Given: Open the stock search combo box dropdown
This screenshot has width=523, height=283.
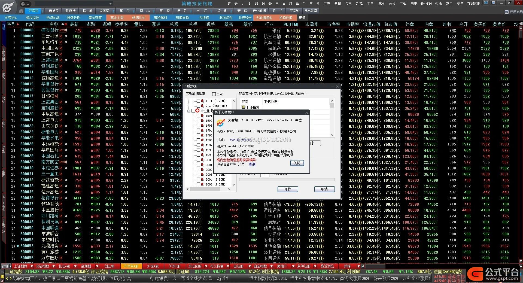Looking at the screenshot, I should [110, 4].
